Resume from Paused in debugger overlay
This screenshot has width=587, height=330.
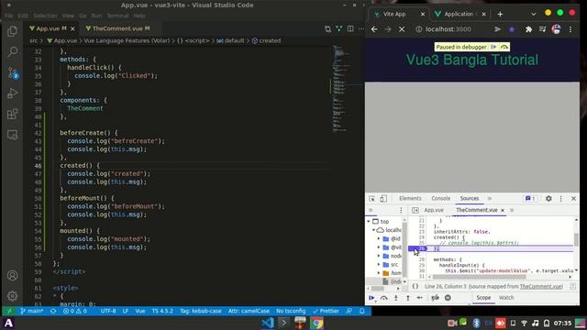point(493,47)
